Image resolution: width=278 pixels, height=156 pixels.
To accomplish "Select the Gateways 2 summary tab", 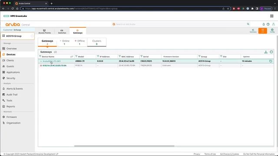I will pos(47,42).
